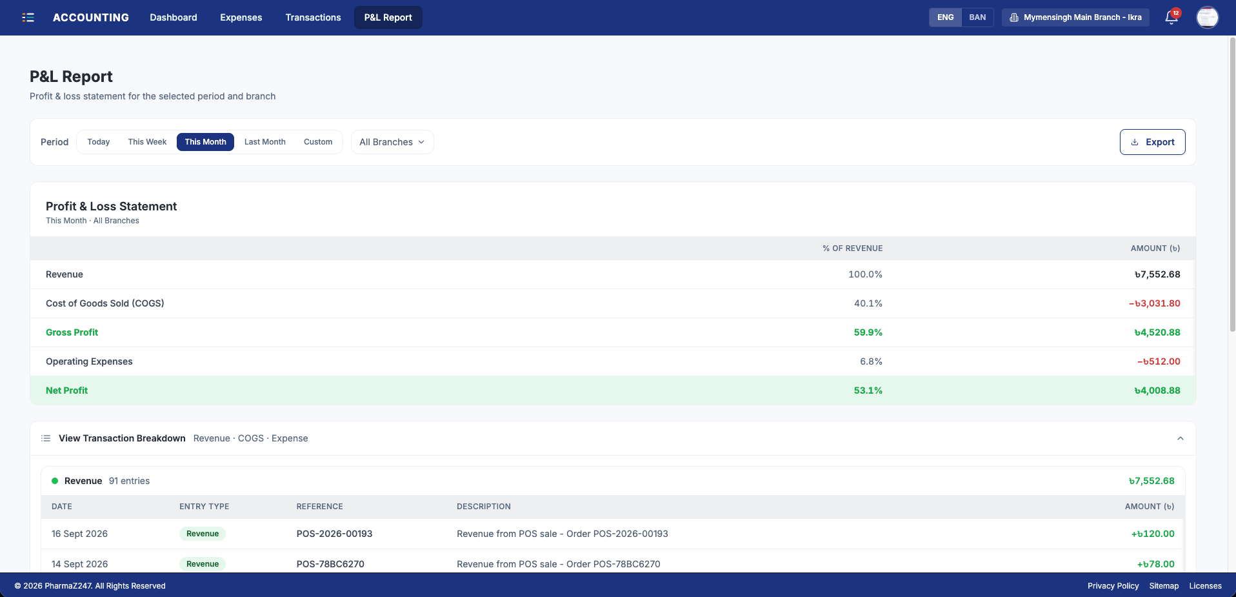
Task: Click the −৳3,031.80 COGS amount
Action: pyautogui.click(x=1154, y=303)
